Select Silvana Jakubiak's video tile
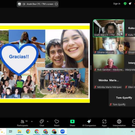This screenshot has width=135, height=135. click(109, 46)
